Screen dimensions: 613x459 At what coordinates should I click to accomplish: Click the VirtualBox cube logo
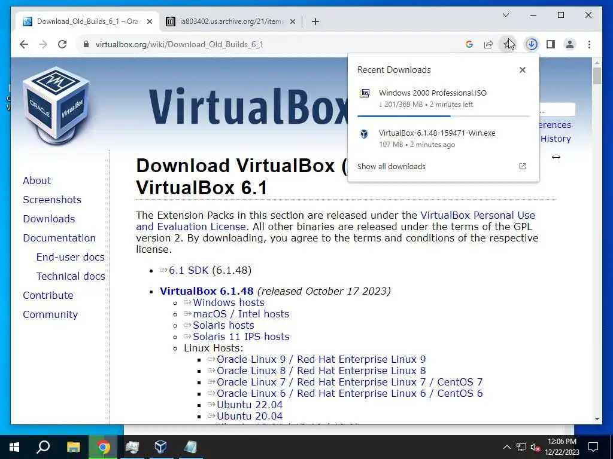coord(56,105)
